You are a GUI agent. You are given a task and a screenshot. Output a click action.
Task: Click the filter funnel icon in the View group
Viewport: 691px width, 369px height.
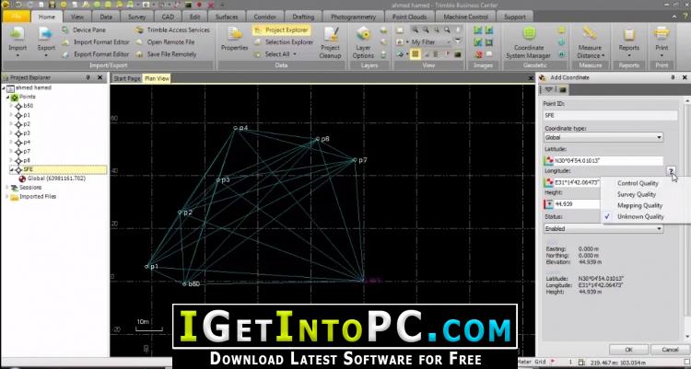(x=457, y=41)
